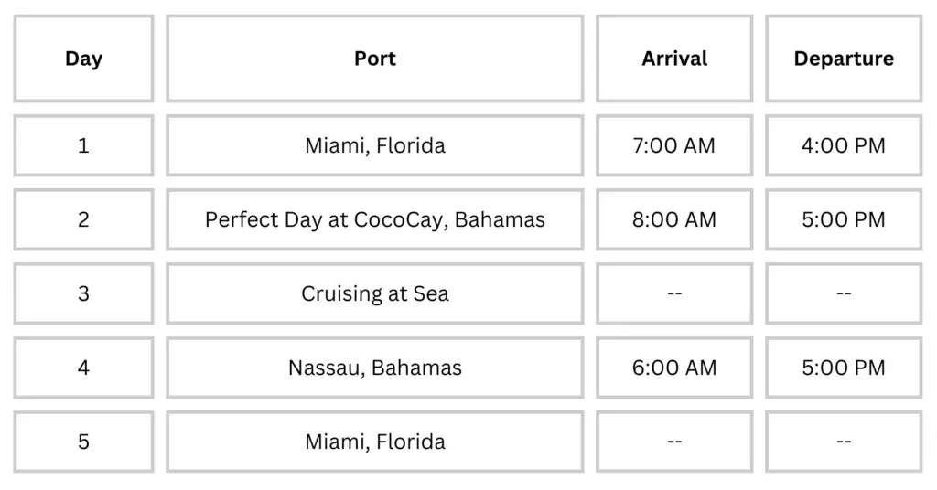Click Nassau's 5:00 PM departure cell

pos(844,367)
